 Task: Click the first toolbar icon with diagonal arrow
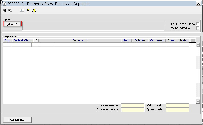coord(4,11)
